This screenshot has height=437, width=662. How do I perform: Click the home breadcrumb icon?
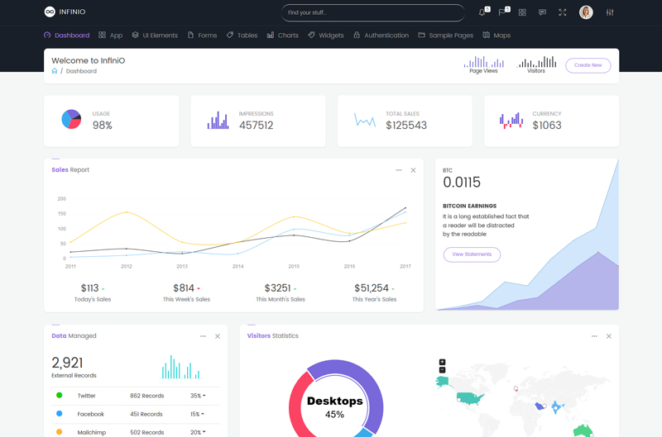pyautogui.click(x=55, y=71)
